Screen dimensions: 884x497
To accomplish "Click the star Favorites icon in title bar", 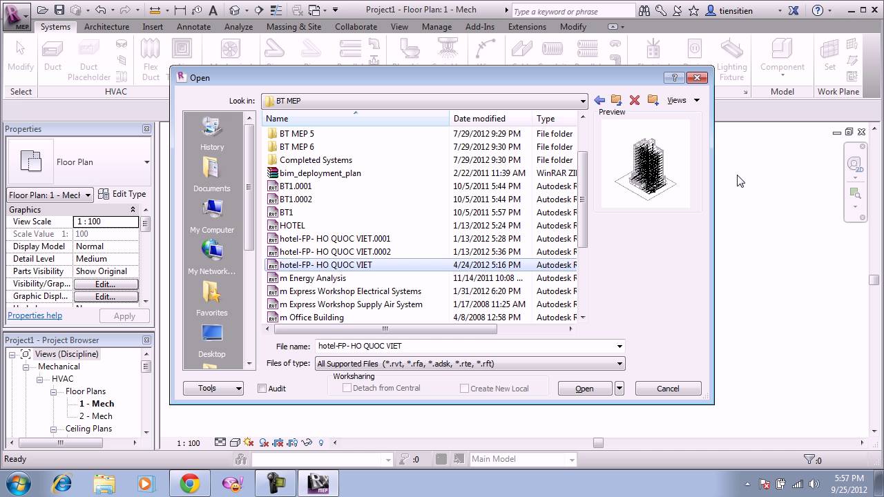I will (693, 11).
